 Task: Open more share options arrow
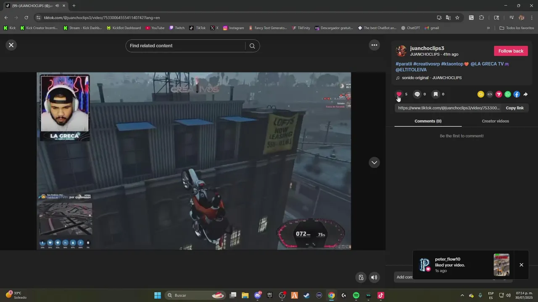click(x=525, y=94)
